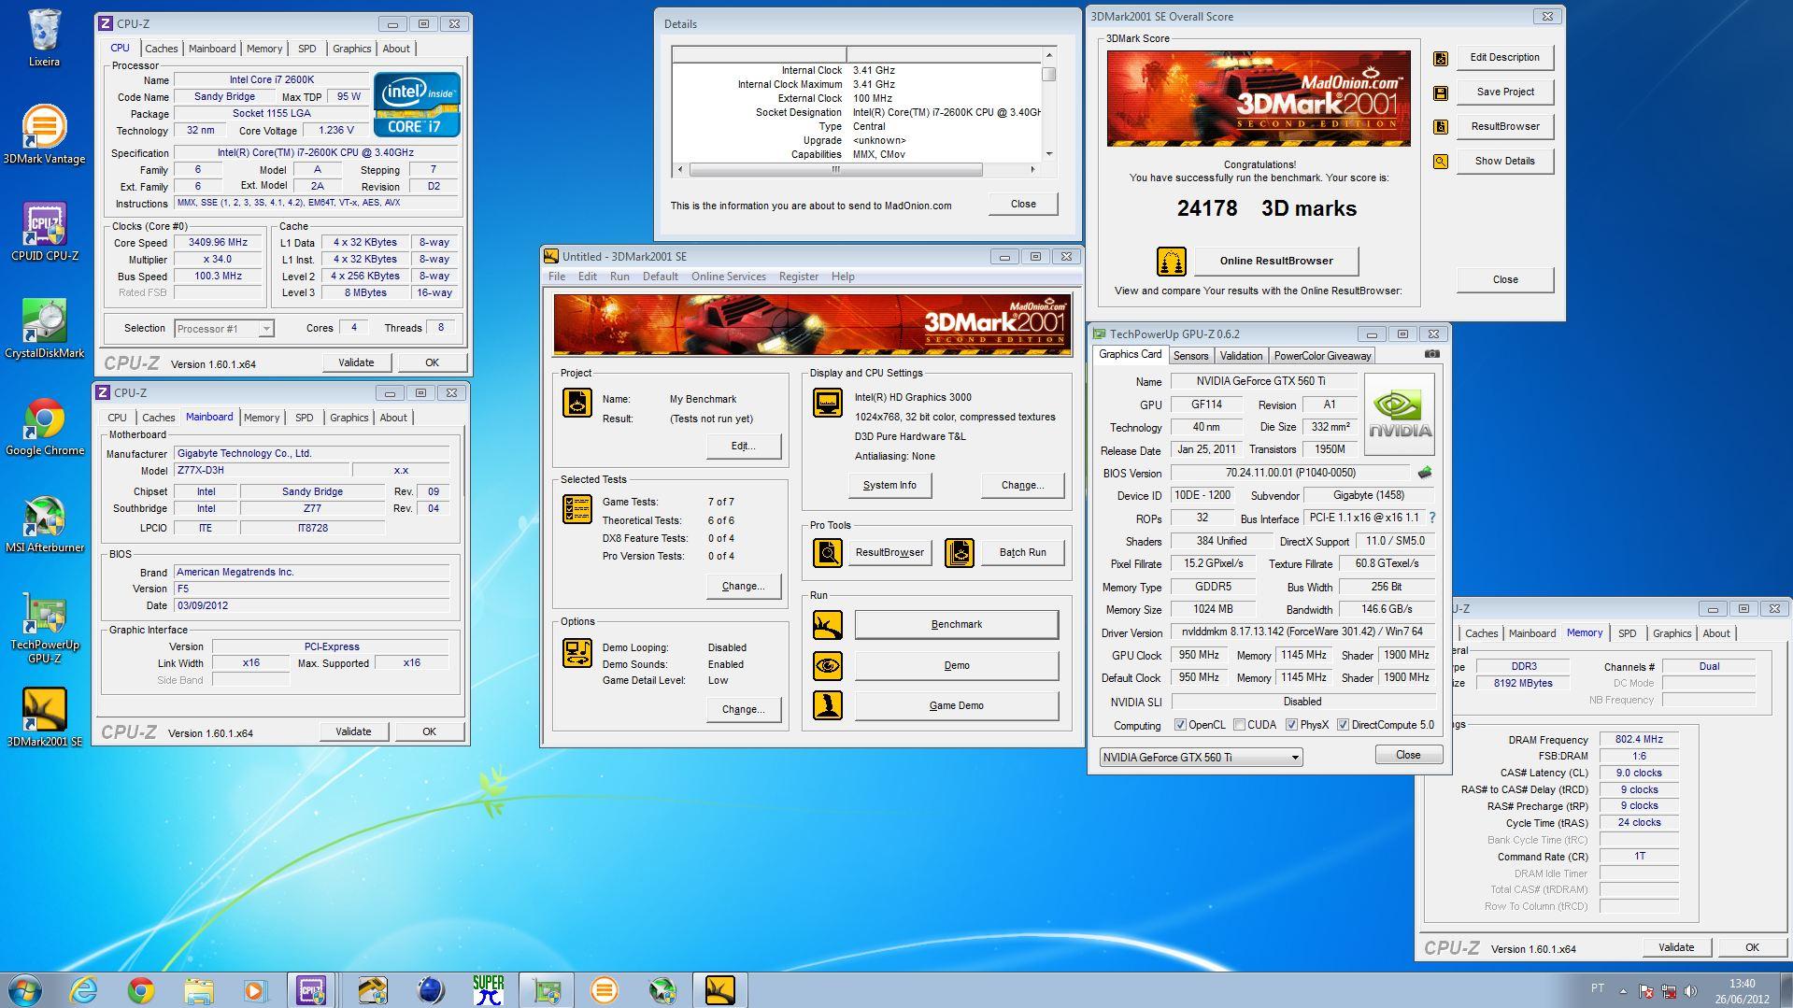This screenshot has width=1793, height=1008.
Task: Close the Details dialog with Close button
Action: pos(1022,205)
